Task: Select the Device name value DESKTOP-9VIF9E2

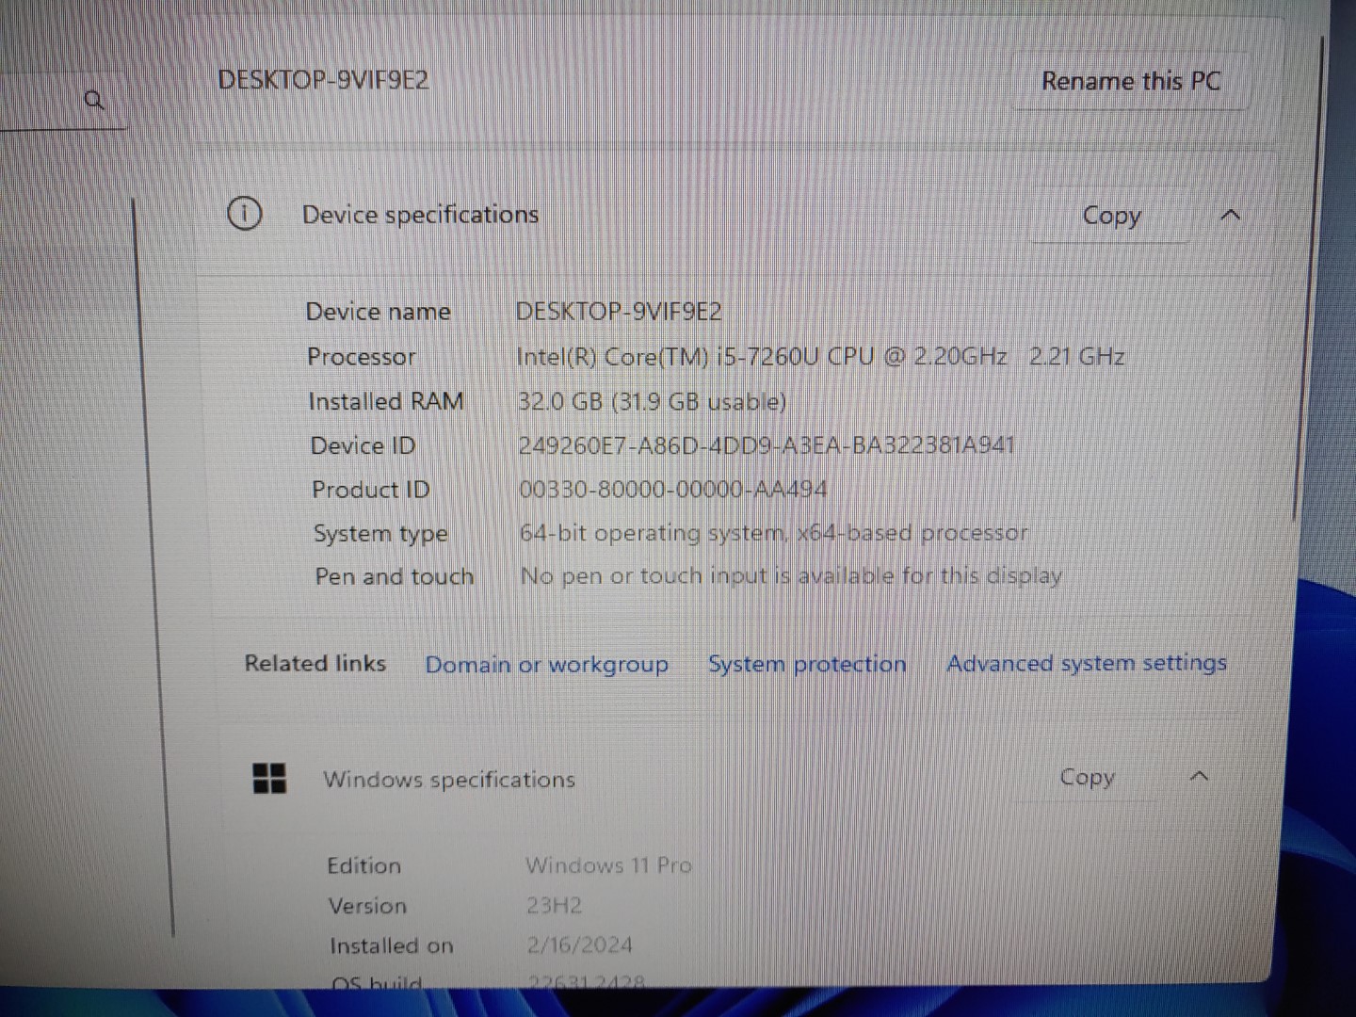Action: [x=619, y=312]
